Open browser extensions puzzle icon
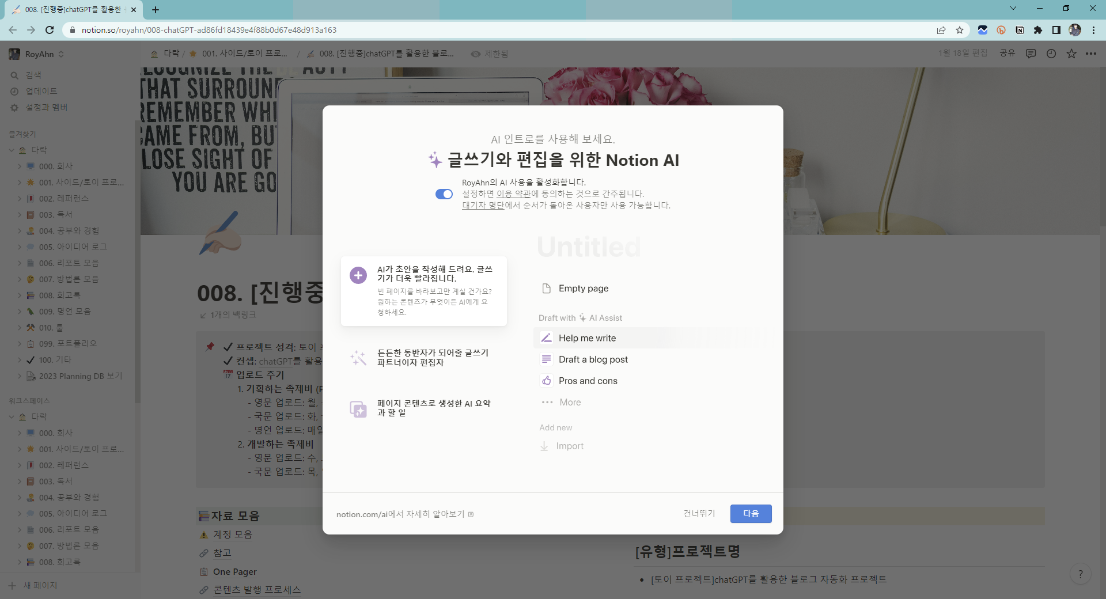This screenshot has height=599, width=1106. tap(1038, 30)
